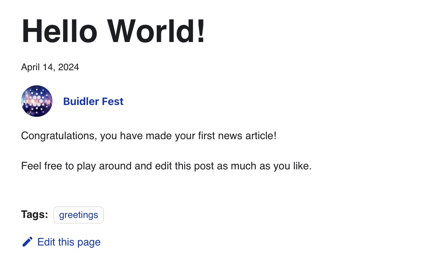Click the words first news article!
Viewport: 434px width, 277px height.
point(237,136)
